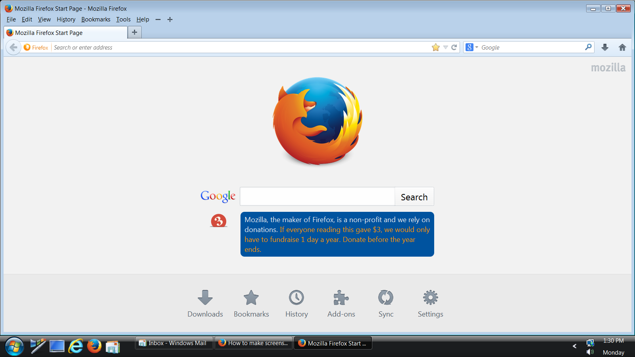635x357 pixels.
Task: Open the bookmarks dropdown arrow next to star
Action: 445,47
